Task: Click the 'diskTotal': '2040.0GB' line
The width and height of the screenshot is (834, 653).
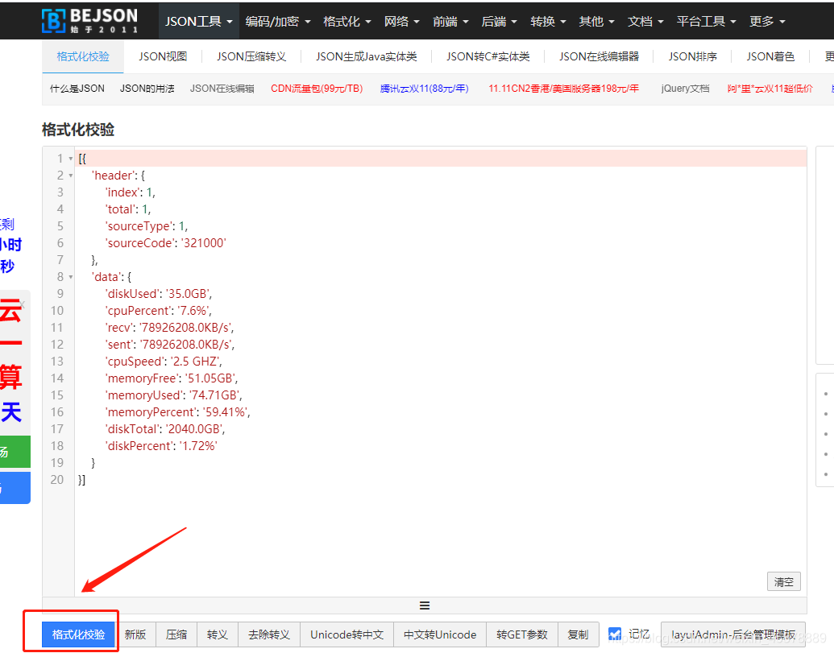Action: click(165, 429)
